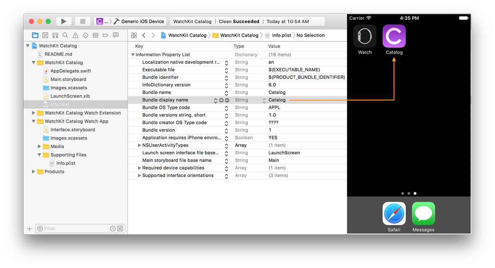Open the Generic iOS Device destination menu
Viewport: 495px width, 268px height.
tap(143, 21)
